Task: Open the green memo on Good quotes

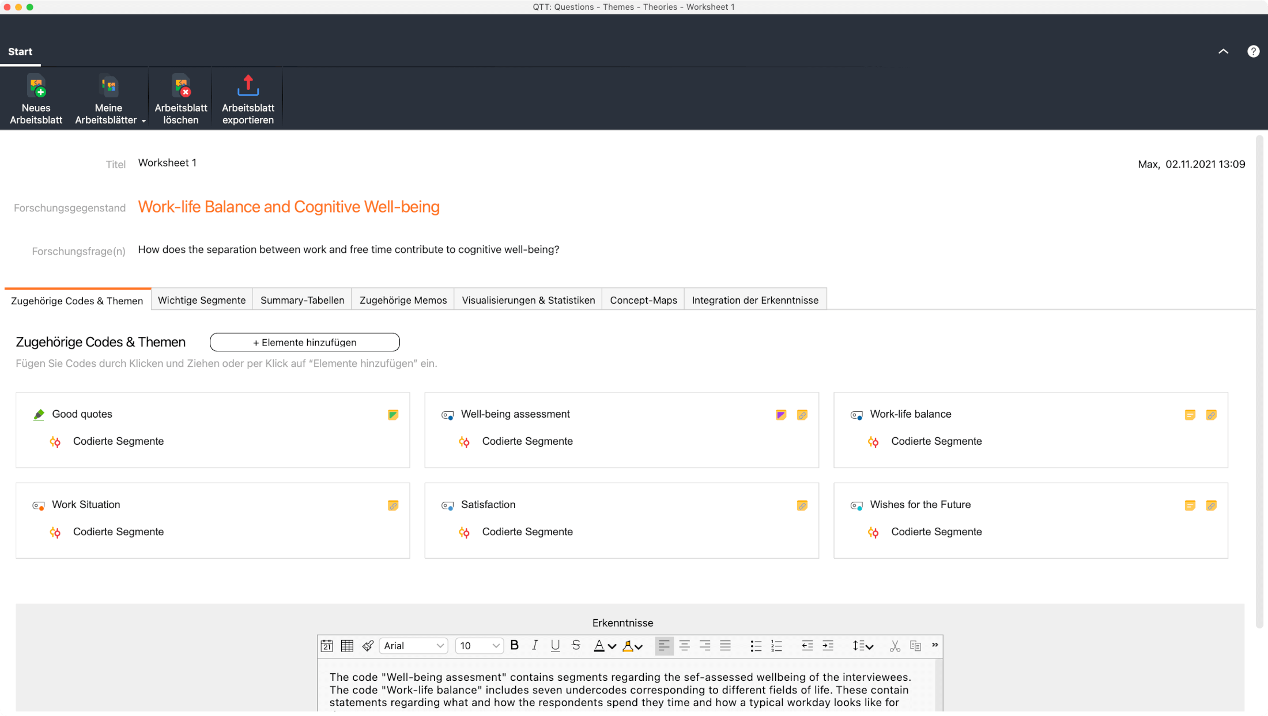Action: 393,415
